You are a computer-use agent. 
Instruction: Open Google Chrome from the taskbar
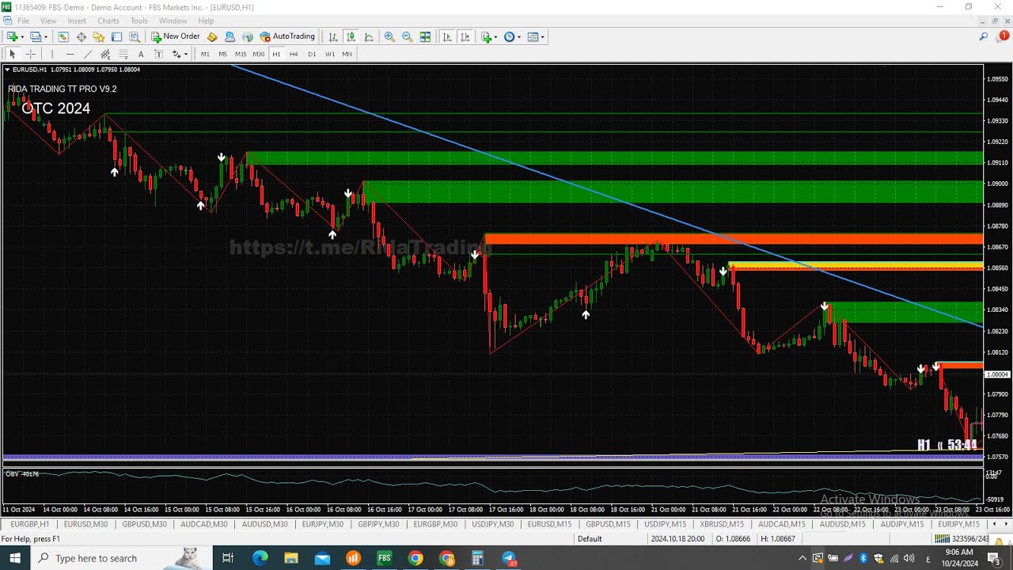[x=415, y=558]
